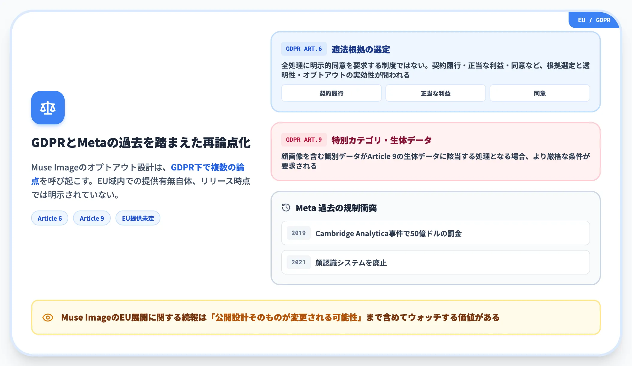Click the 顔画像を含む識別データ description paragraph
Image resolution: width=632 pixels, height=366 pixels.
click(436, 161)
